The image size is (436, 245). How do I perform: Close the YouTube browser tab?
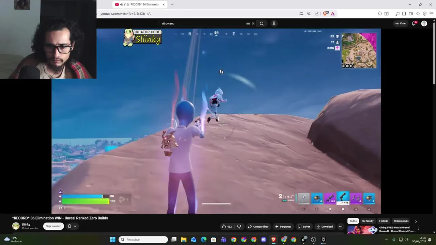coord(164,4)
